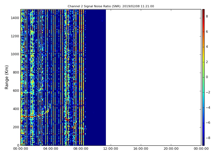Select the 800 range tick label
Viewport: 215px width, 161px height.
16,72
